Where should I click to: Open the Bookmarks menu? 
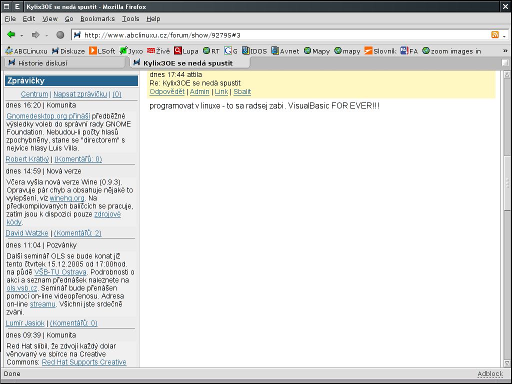pos(97,18)
